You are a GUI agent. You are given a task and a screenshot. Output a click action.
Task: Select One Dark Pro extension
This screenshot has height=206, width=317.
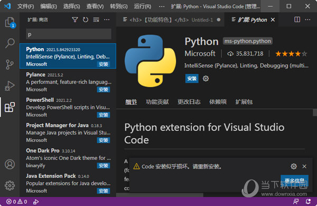[x=68, y=158]
